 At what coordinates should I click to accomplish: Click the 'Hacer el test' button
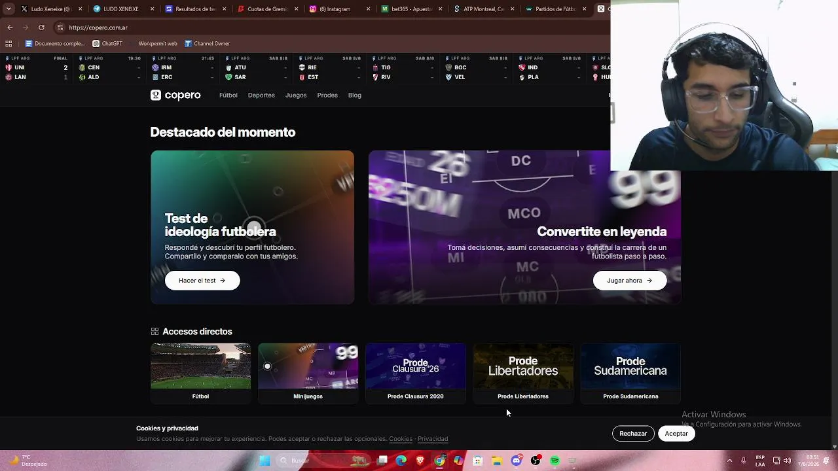point(202,281)
